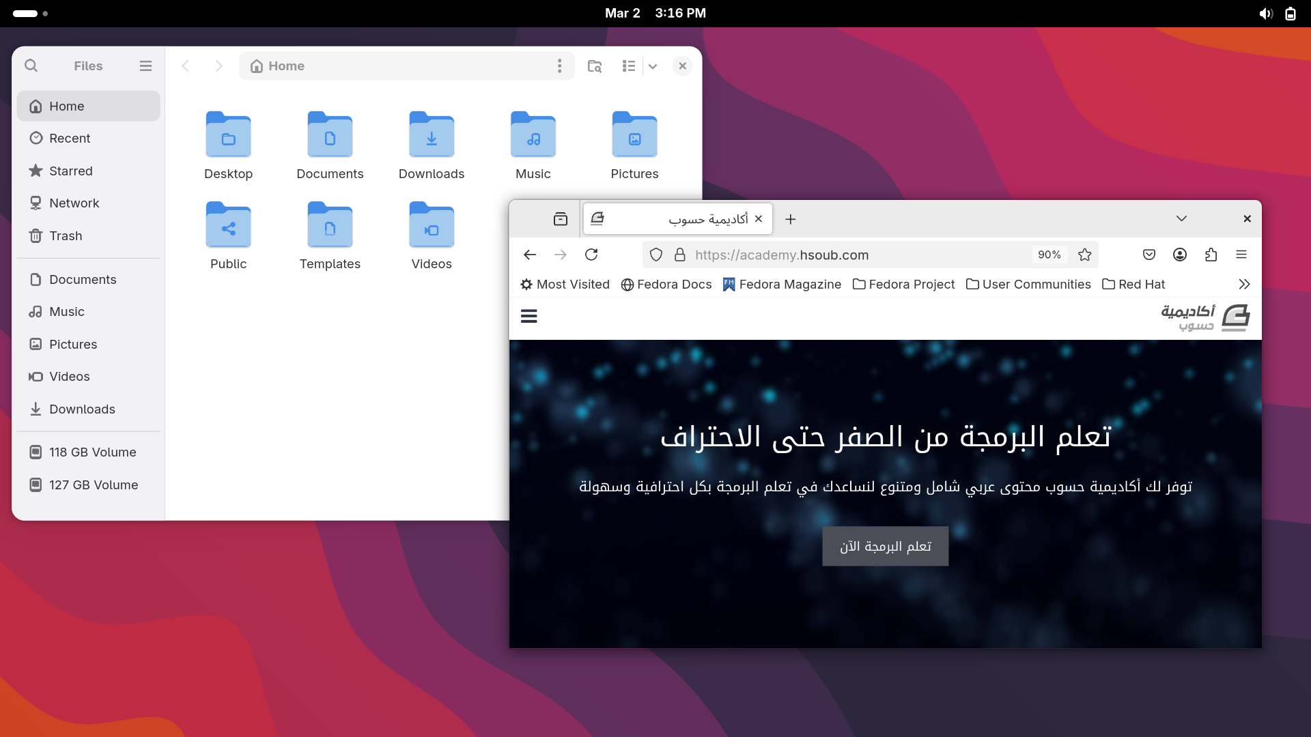The image size is (1311, 737).
Task: Open Firefox account profile icon
Action: point(1179,255)
